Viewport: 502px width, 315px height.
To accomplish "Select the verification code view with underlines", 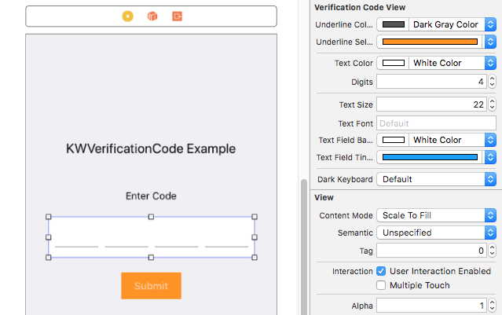I will [151, 237].
